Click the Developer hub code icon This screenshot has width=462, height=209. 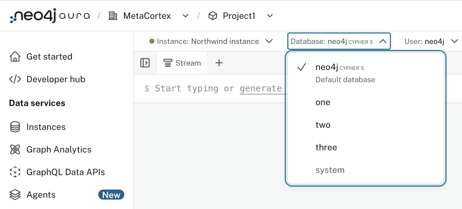click(x=15, y=79)
